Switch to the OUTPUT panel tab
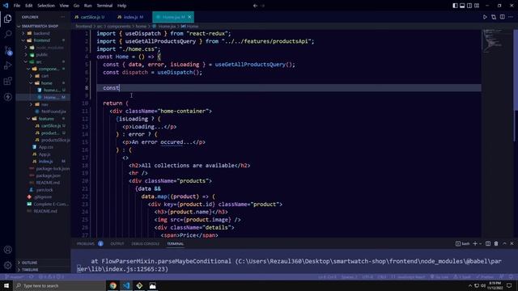Screen dimensions: 518x291 pos(117,243)
